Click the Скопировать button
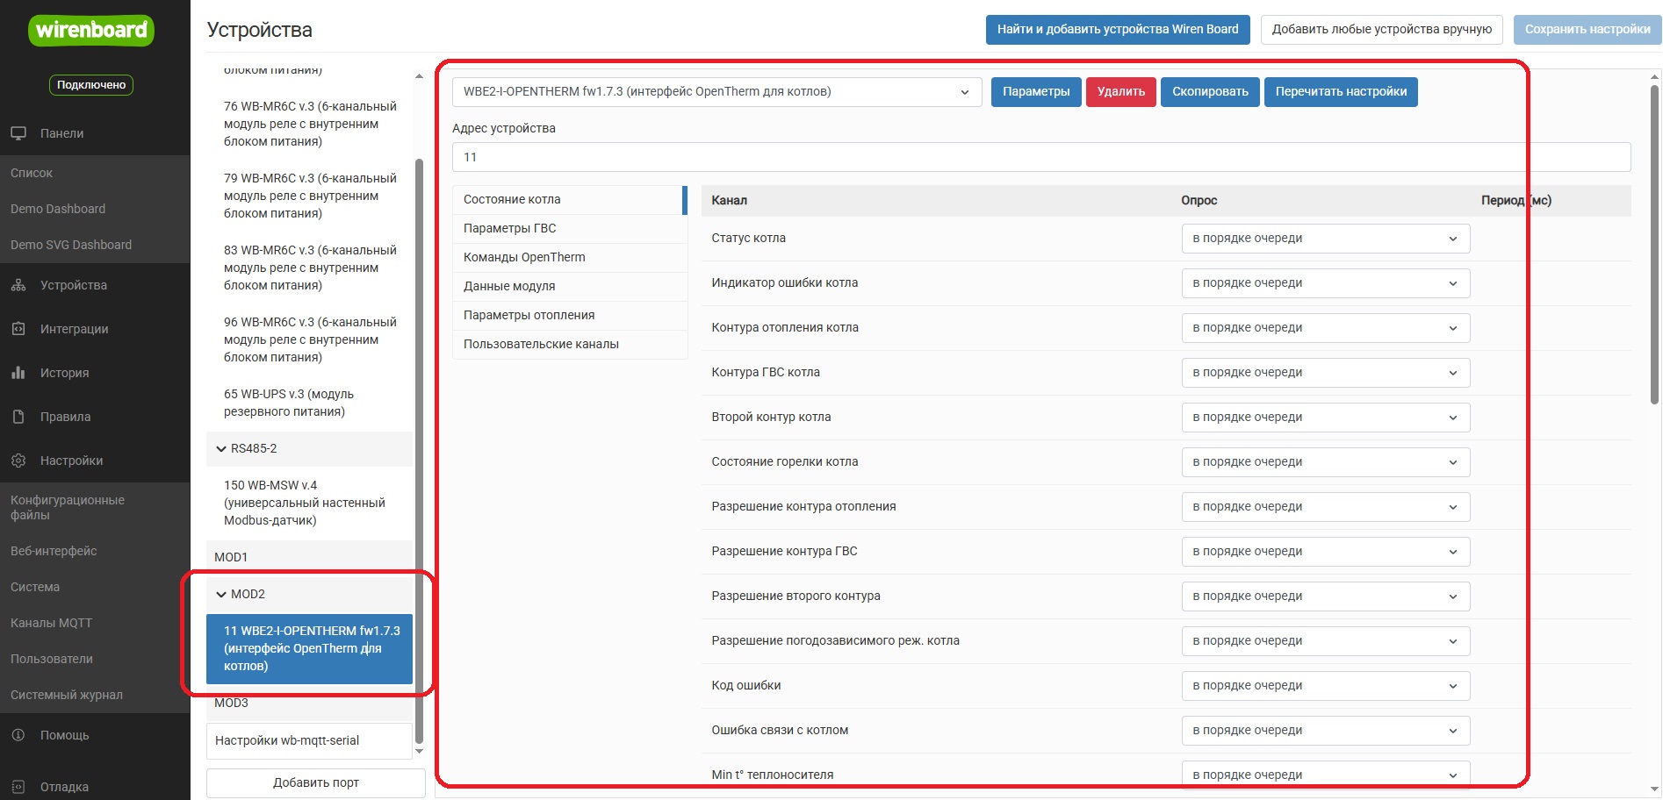This screenshot has height=800, width=1663. (x=1210, y=91)
